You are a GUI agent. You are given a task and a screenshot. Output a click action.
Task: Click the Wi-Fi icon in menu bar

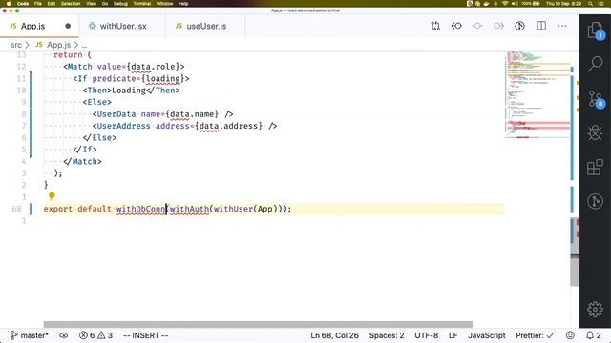[x=505, y=4]
